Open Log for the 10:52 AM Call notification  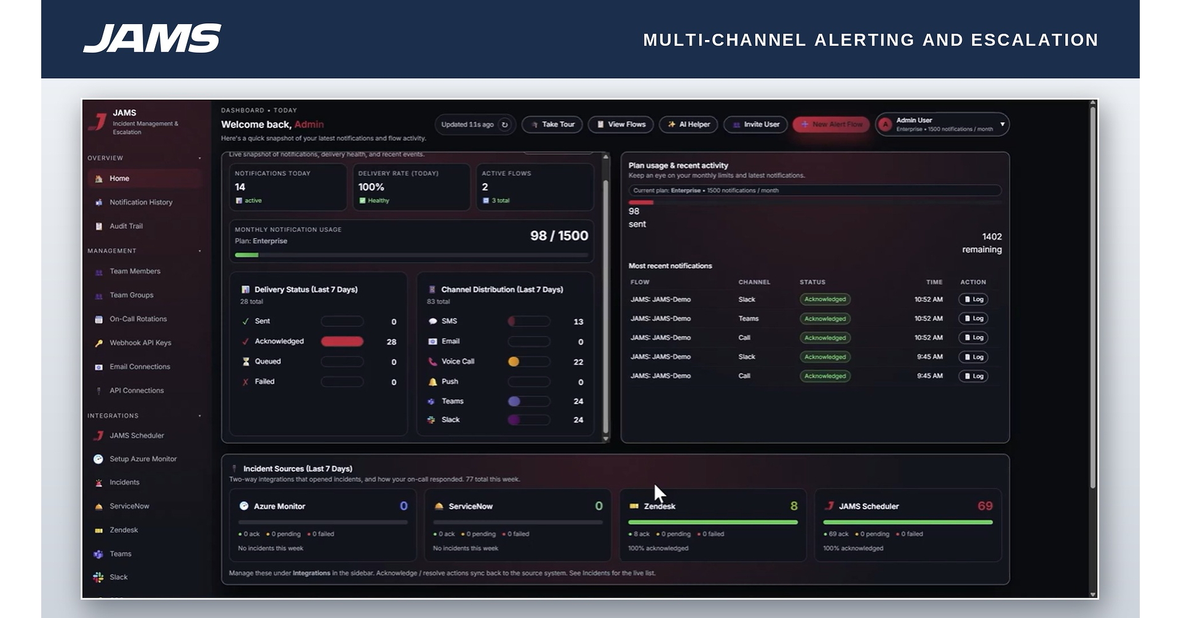pos(973,338)
